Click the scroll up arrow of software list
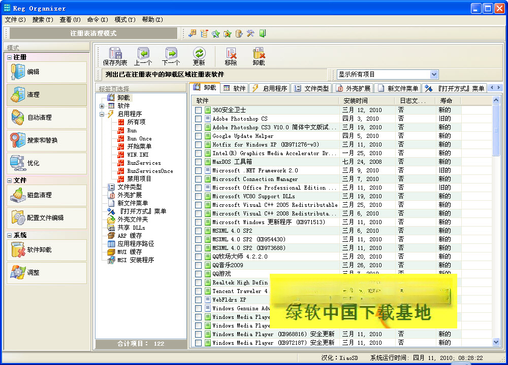The image size is (508, 365). (496, 100)
